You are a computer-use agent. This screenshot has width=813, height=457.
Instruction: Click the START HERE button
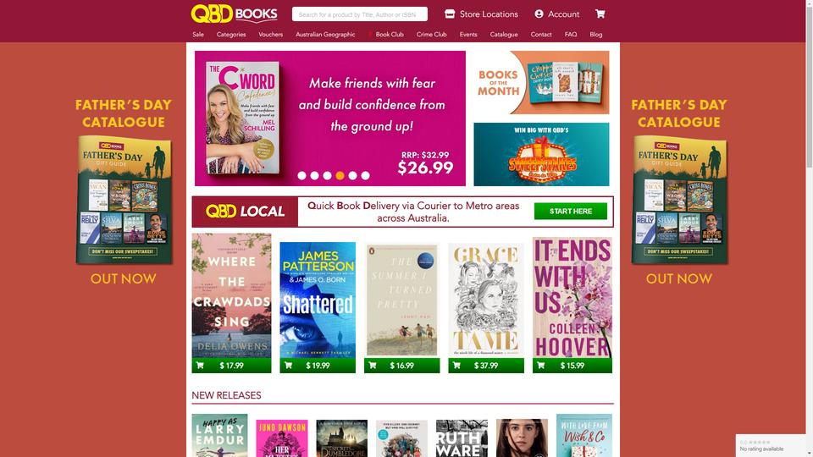point(570,211)
